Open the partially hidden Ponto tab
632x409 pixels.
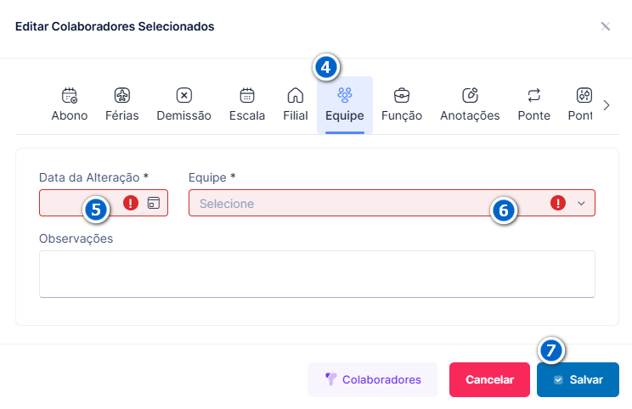[580, 105]
